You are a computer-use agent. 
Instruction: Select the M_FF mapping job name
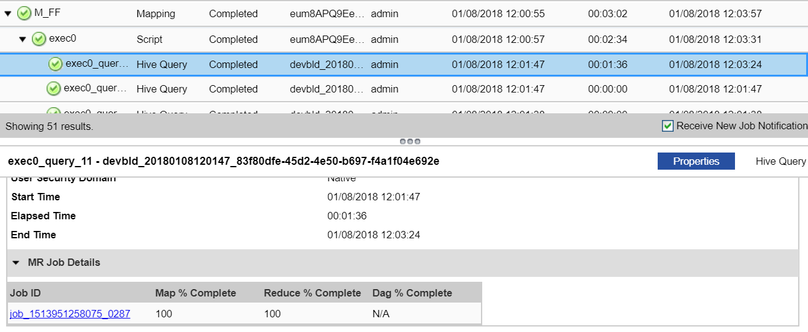(47, 13)
